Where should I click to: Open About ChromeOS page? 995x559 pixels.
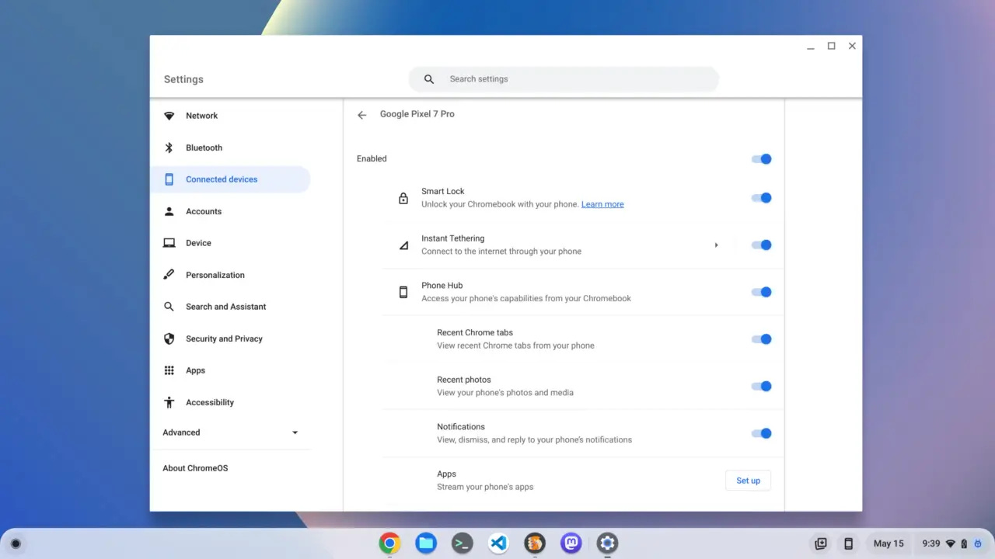pos(195,468)
